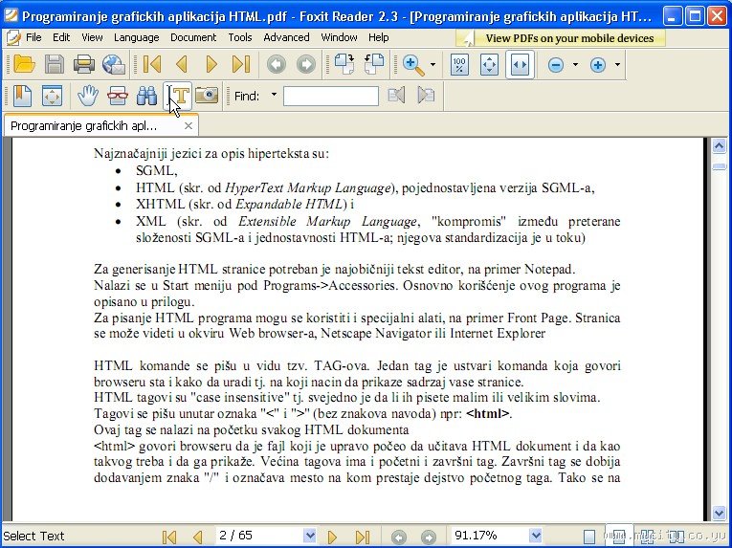Screen dimensions: 732x548
Task: Open the Zoom Out dropdown arrow
Action: (x=575, y=65)
